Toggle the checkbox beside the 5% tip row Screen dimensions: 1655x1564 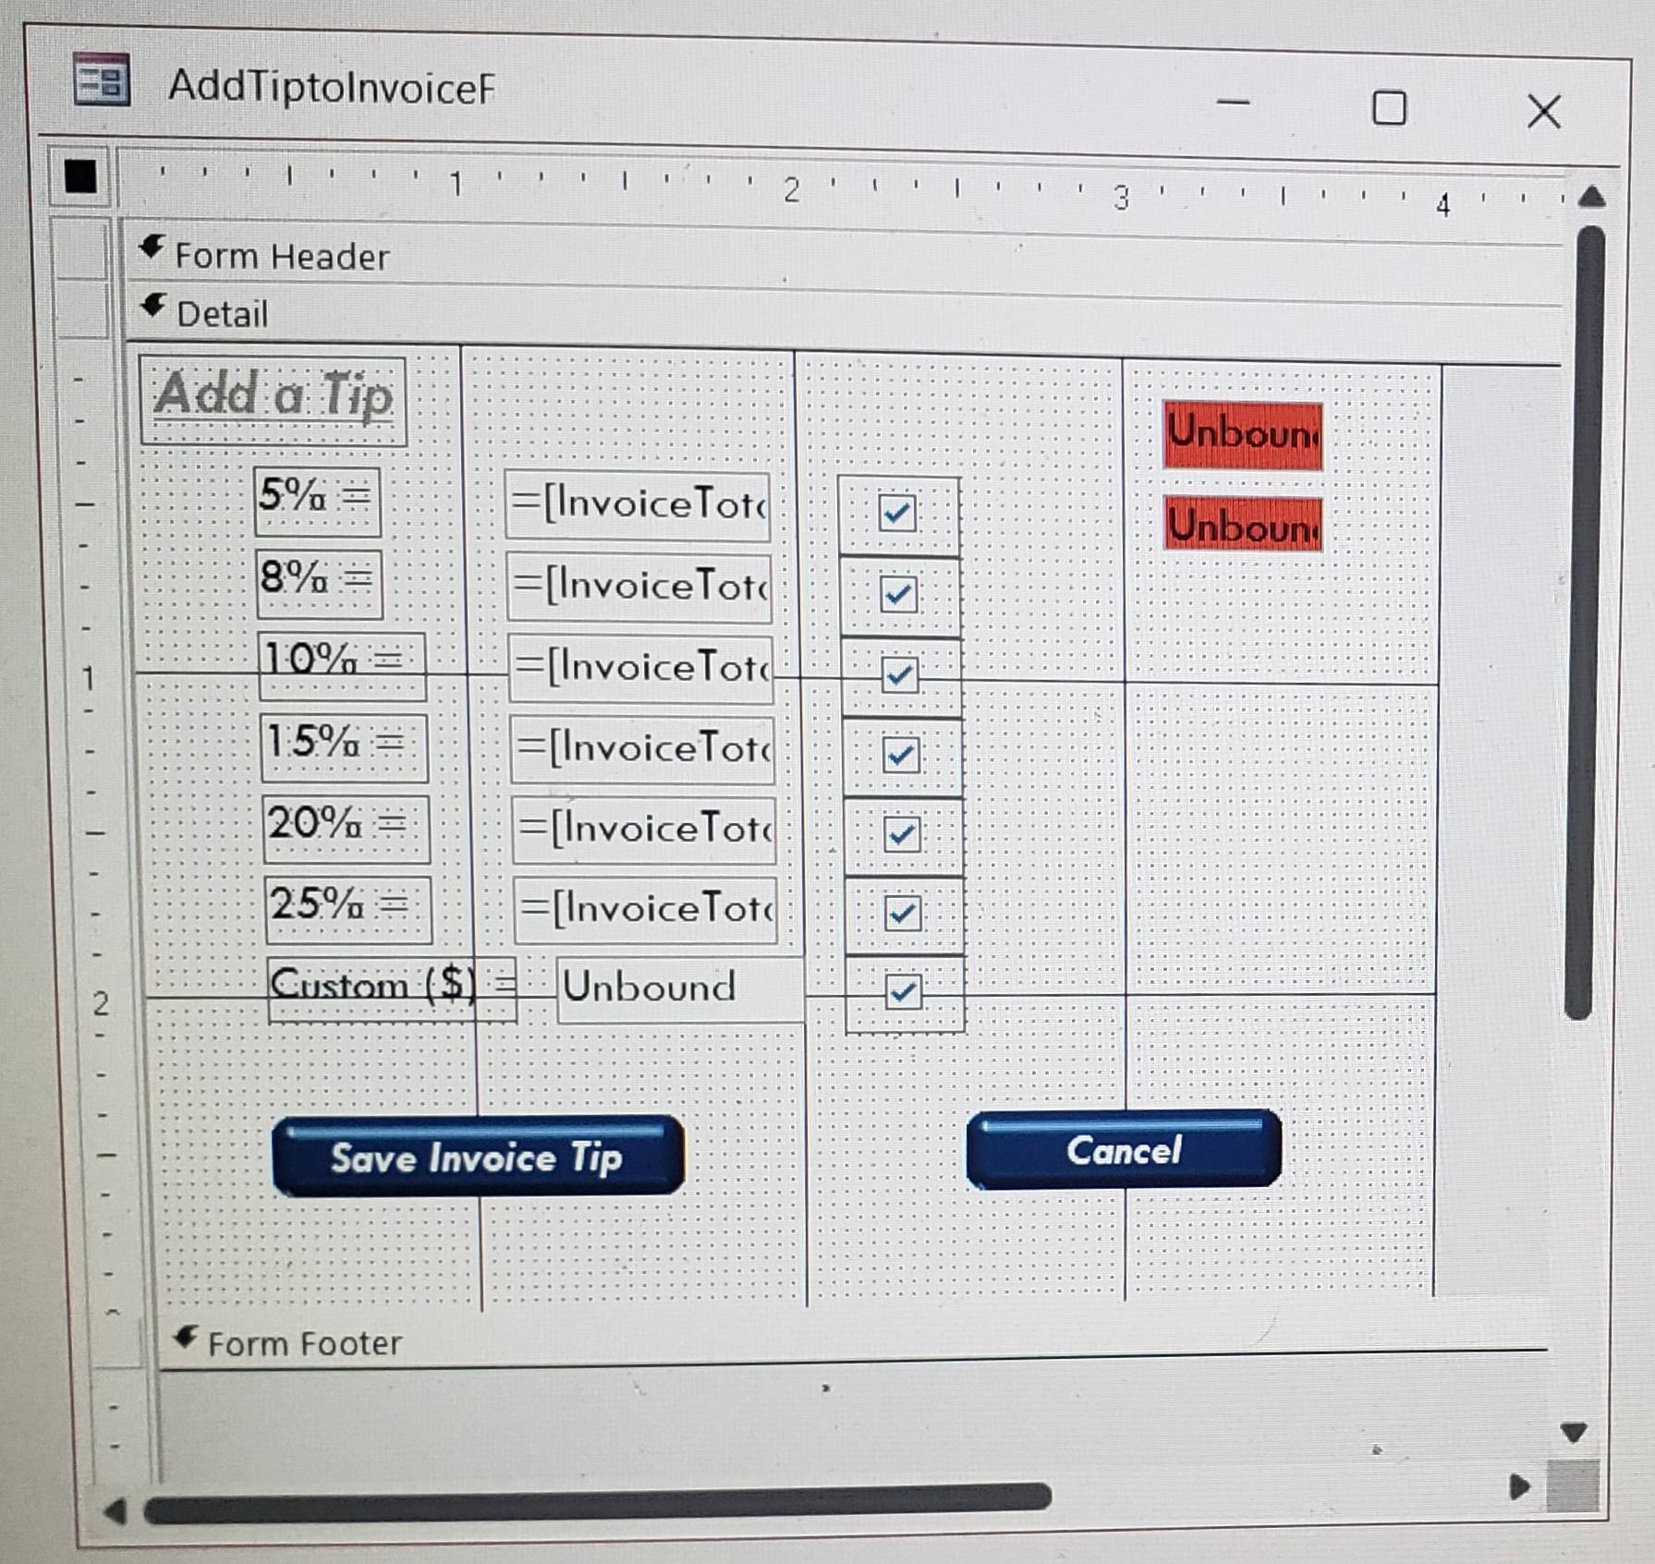pos(895,515)
